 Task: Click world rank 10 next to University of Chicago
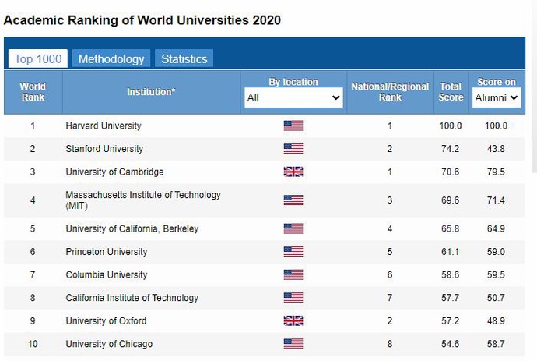pos(33,344)
